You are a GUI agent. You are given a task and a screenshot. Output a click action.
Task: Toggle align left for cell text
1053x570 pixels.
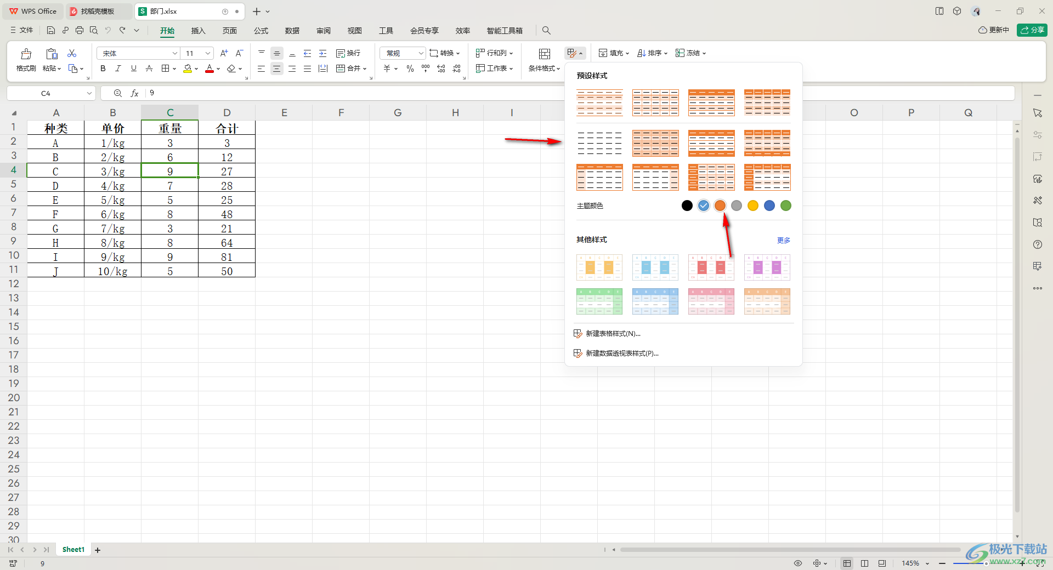click(x=262, y=69)
